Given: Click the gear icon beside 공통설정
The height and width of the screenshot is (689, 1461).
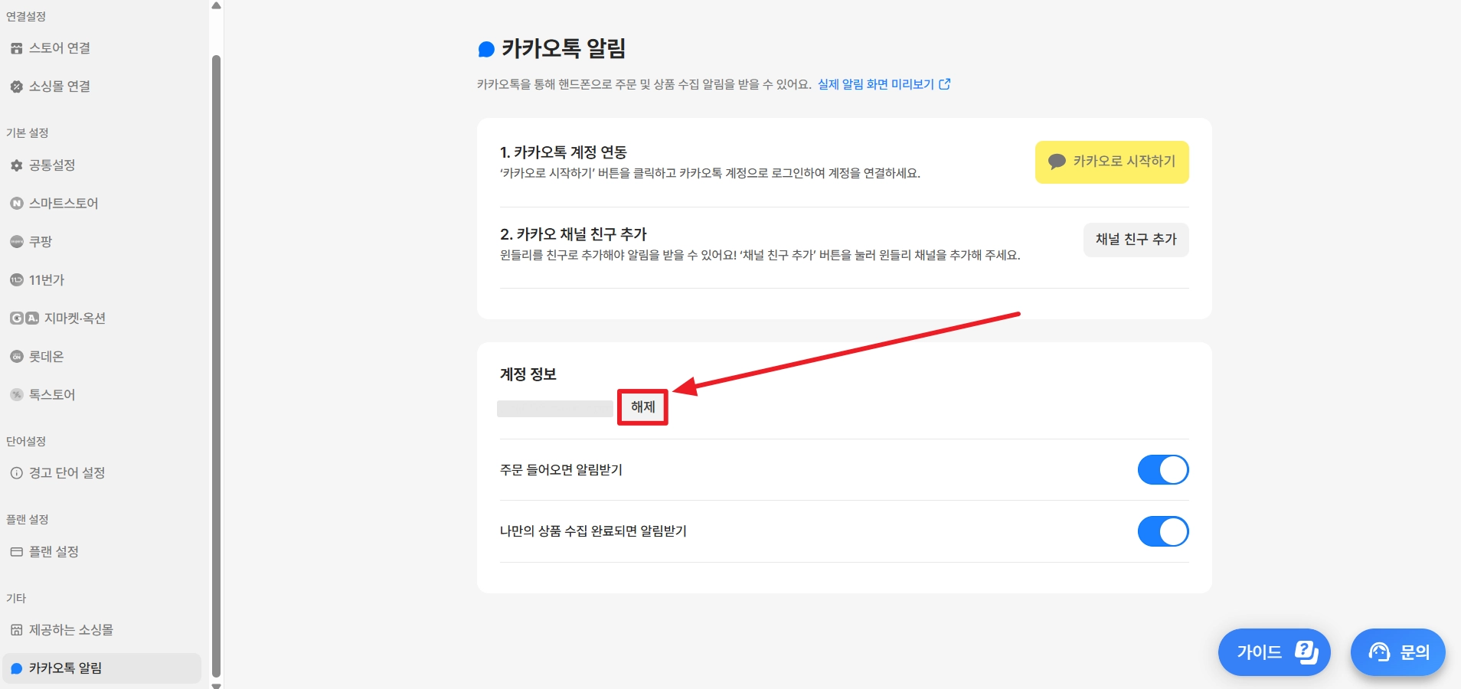Looking at the screenshot, I should 16,165.
